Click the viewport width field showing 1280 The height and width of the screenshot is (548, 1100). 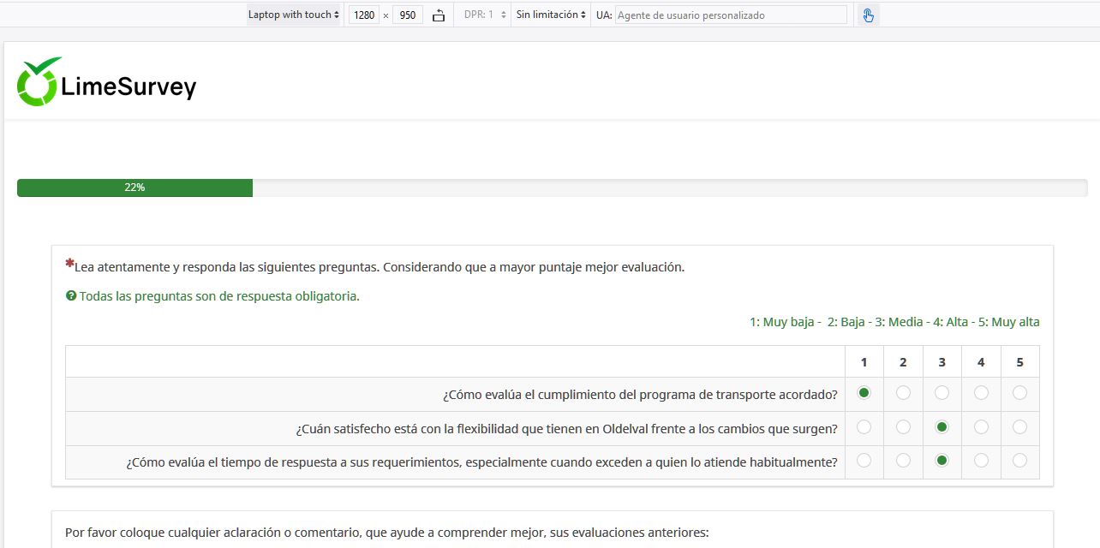pos(364,15)
